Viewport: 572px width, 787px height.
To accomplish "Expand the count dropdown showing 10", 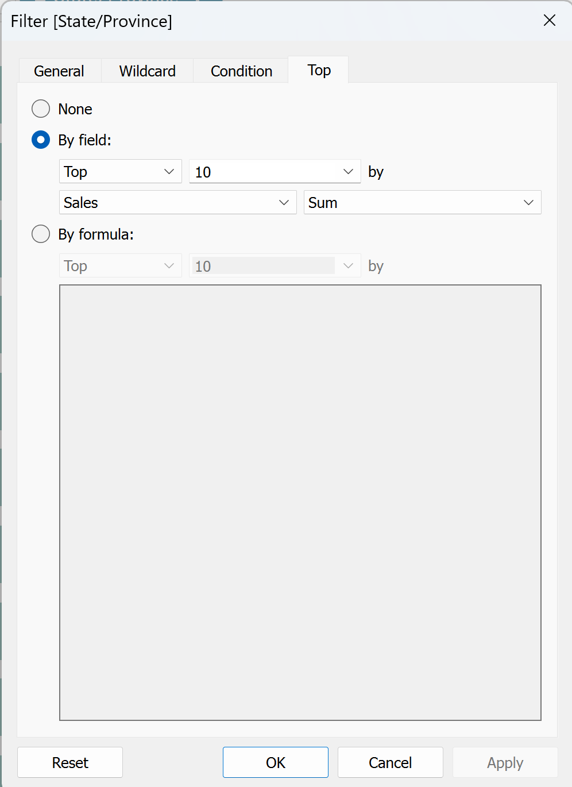I will [275, 171].
